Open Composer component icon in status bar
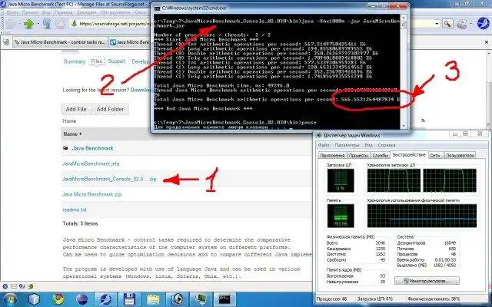The height and width of the screenshot is (307, 492). click(x=22, y=286)
